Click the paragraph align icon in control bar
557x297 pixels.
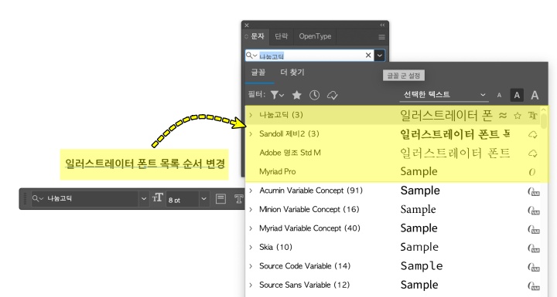pyautogui.click(x=220, y=198)
